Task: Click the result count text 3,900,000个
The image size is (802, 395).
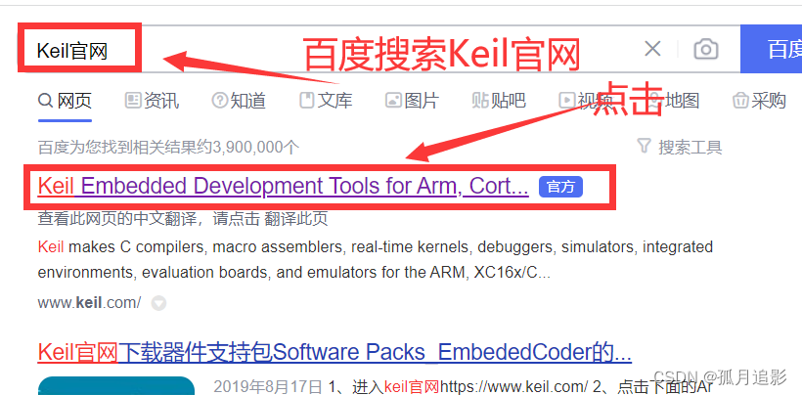Action: [x=255, y=148]
